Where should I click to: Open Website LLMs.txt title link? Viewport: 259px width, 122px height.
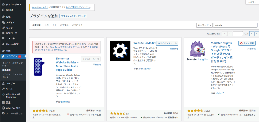(x=144, y=43)
